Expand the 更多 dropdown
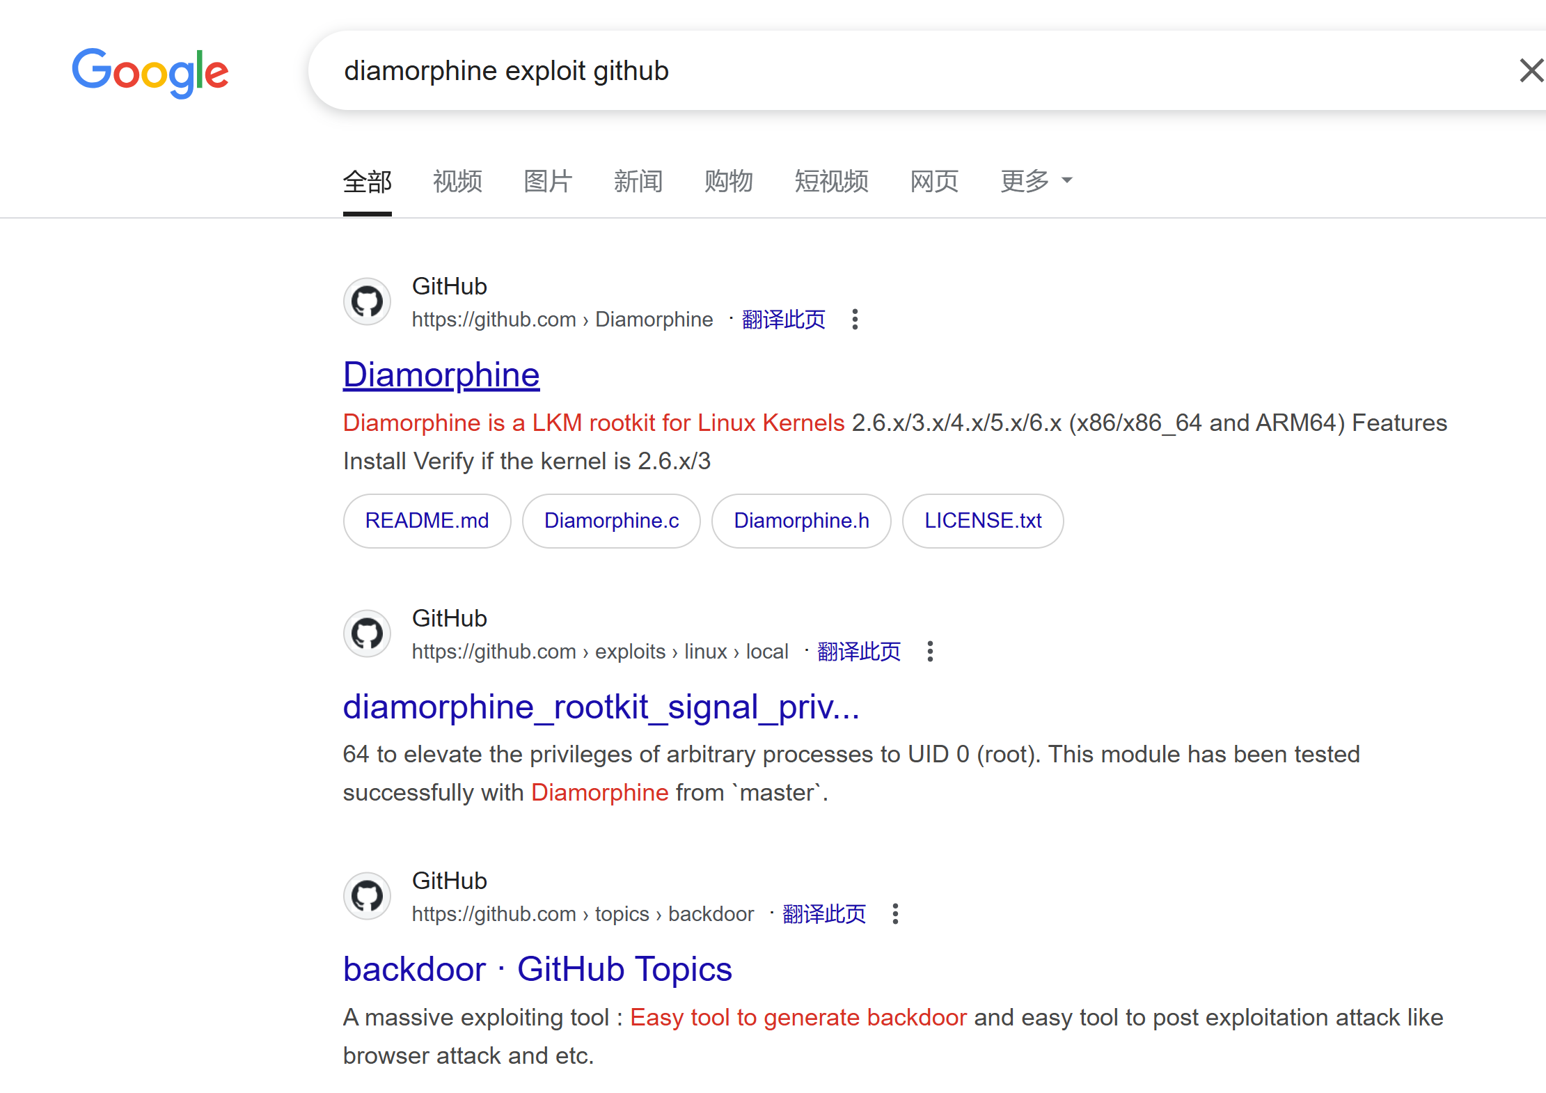 point(1036,182)
